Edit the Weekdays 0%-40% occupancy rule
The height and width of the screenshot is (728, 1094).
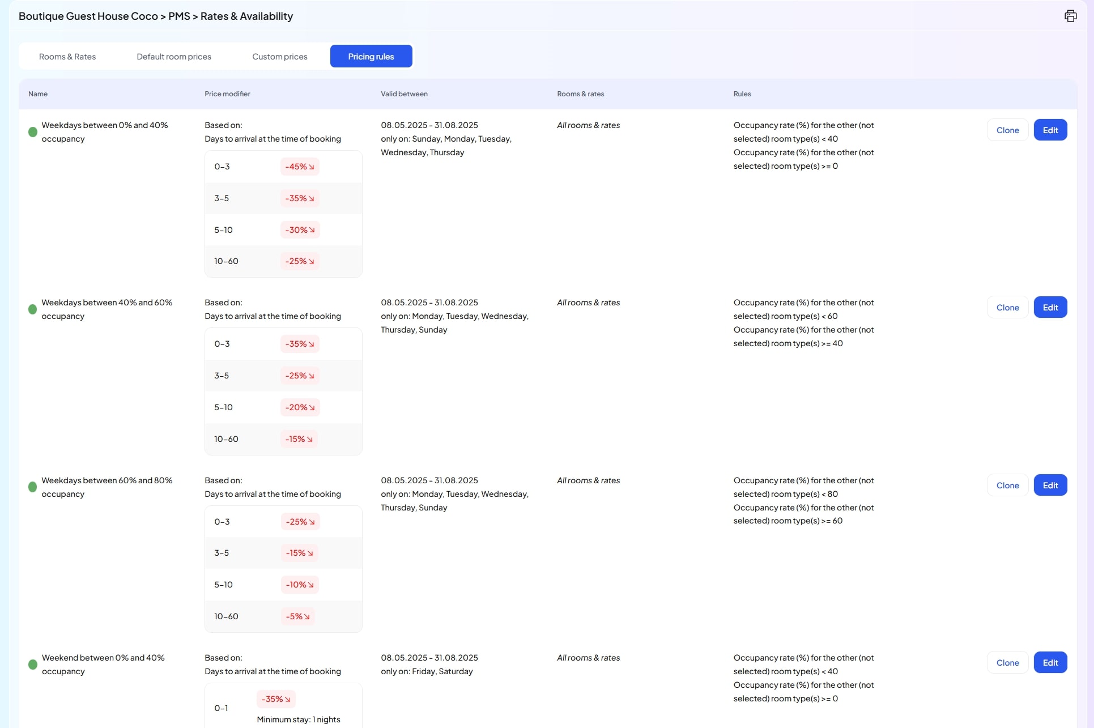[x=1050, y=130]
